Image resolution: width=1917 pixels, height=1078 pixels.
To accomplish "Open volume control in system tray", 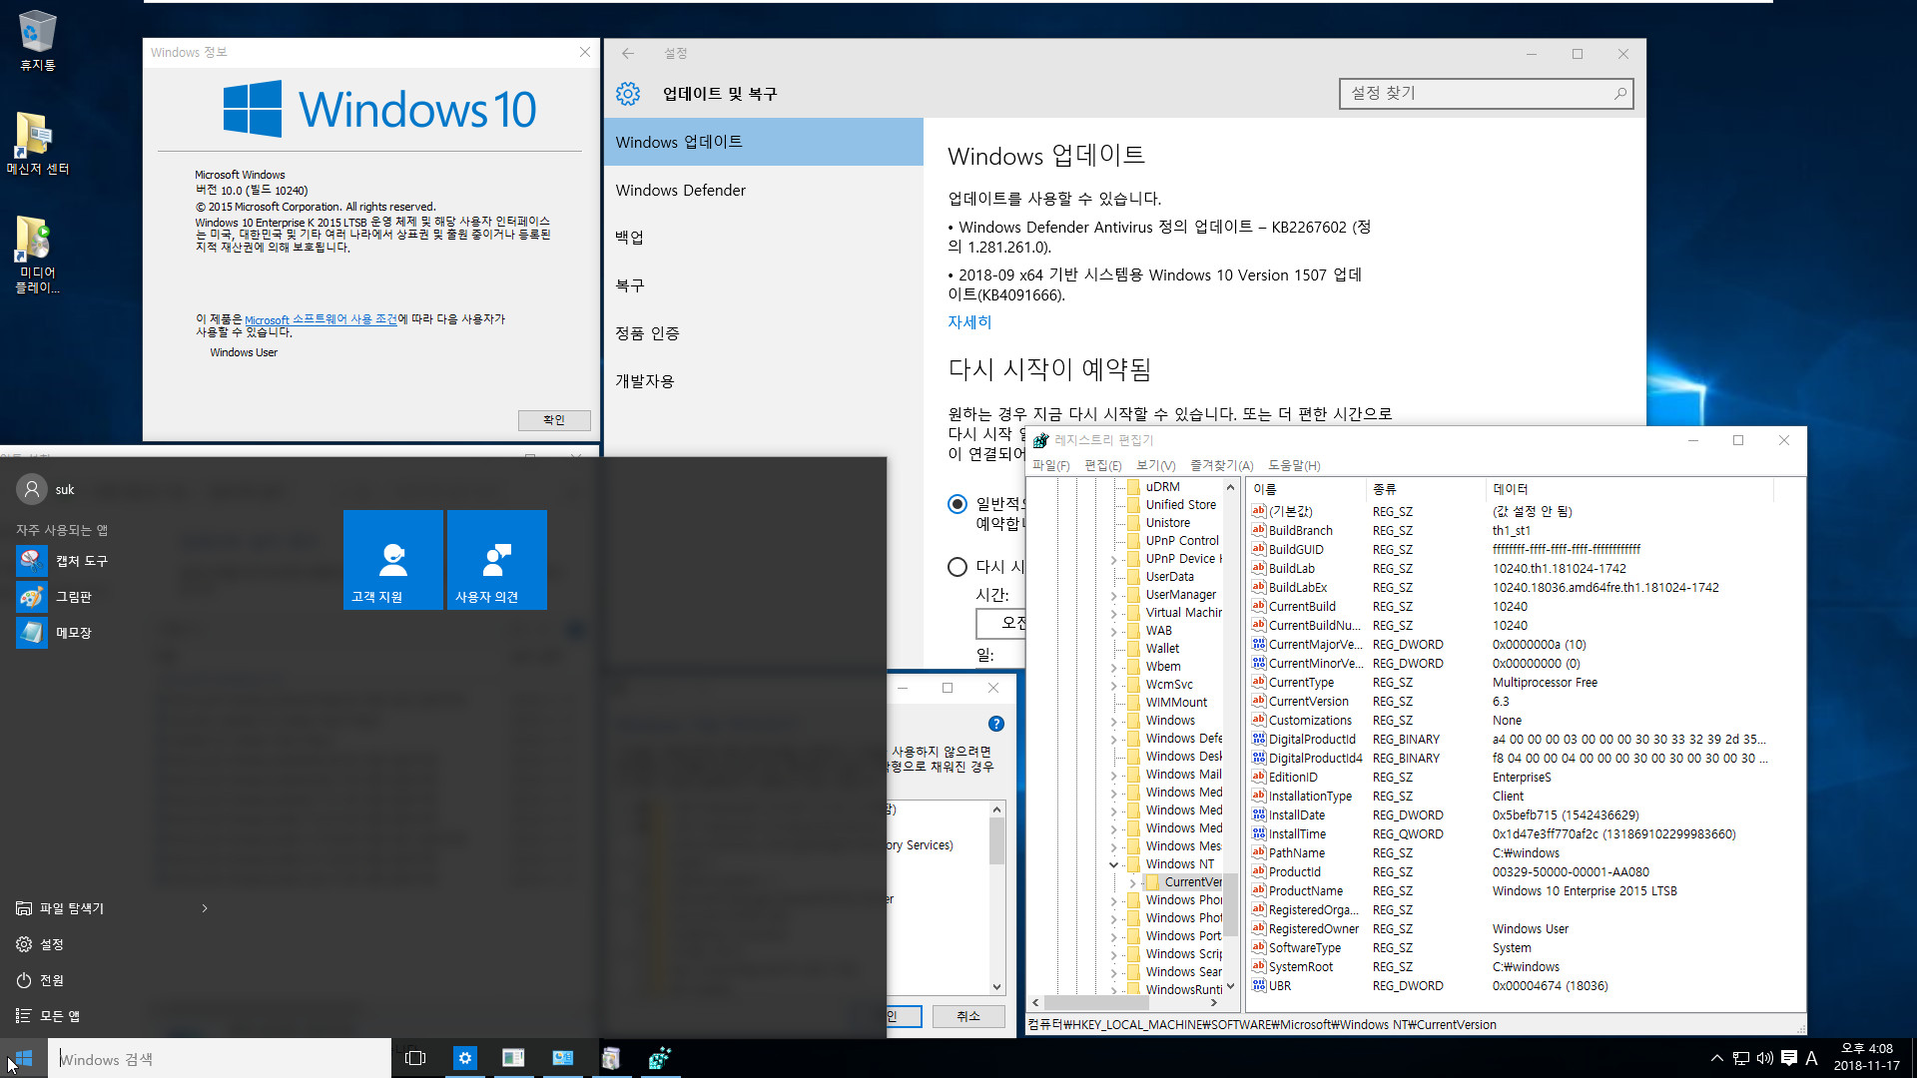I will (1765, 1058).
